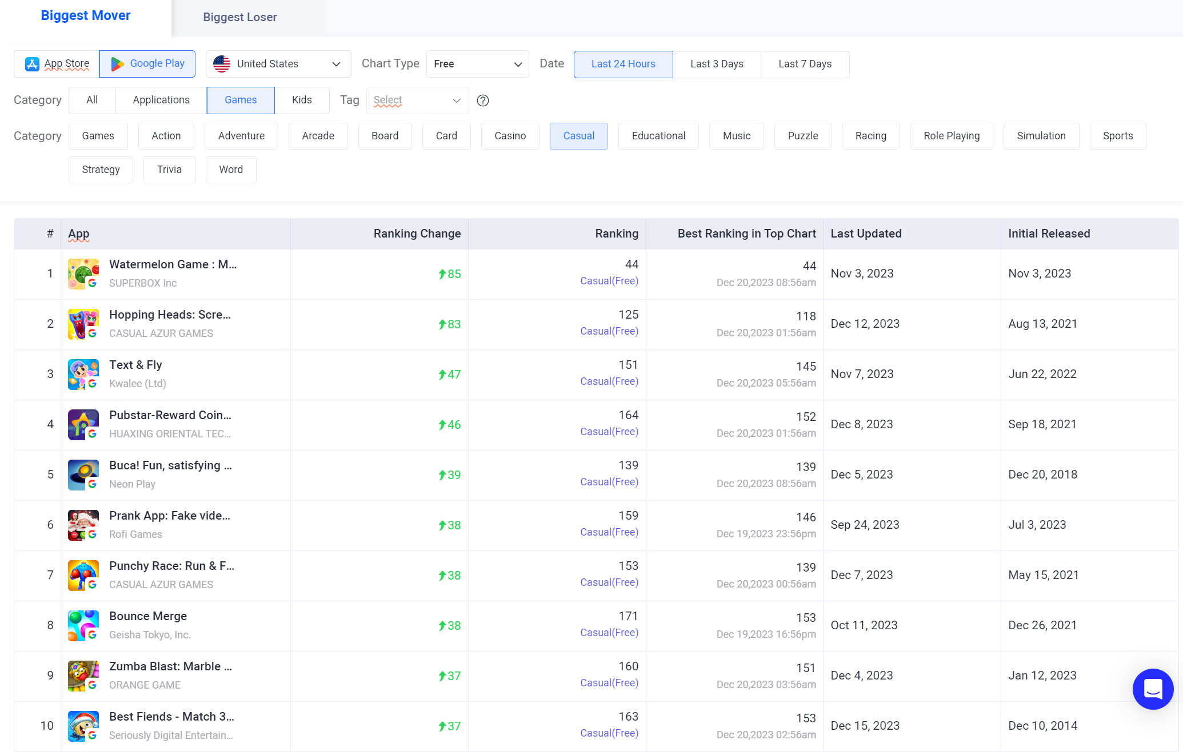This screenshot has width=1183, height=752.
Task: Open the Best Fiends app icon
Action: pyautogui.click(x=83, y=726)
